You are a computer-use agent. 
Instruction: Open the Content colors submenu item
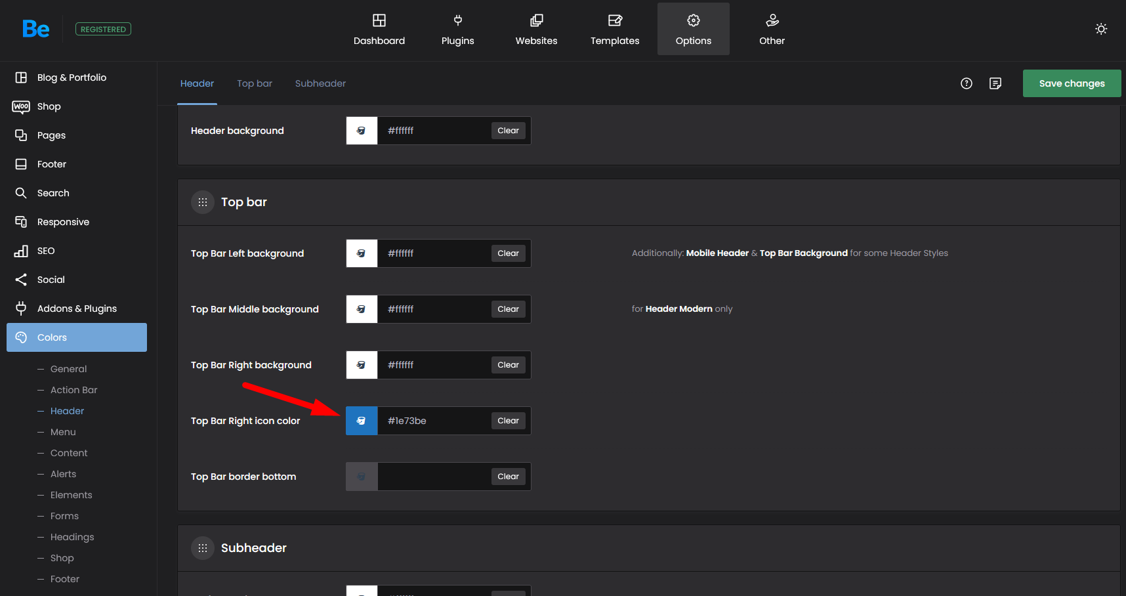click(x=69, y=453)
